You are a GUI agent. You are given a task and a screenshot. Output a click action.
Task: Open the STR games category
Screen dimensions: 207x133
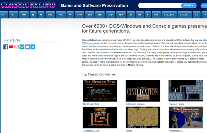(90, 15)
